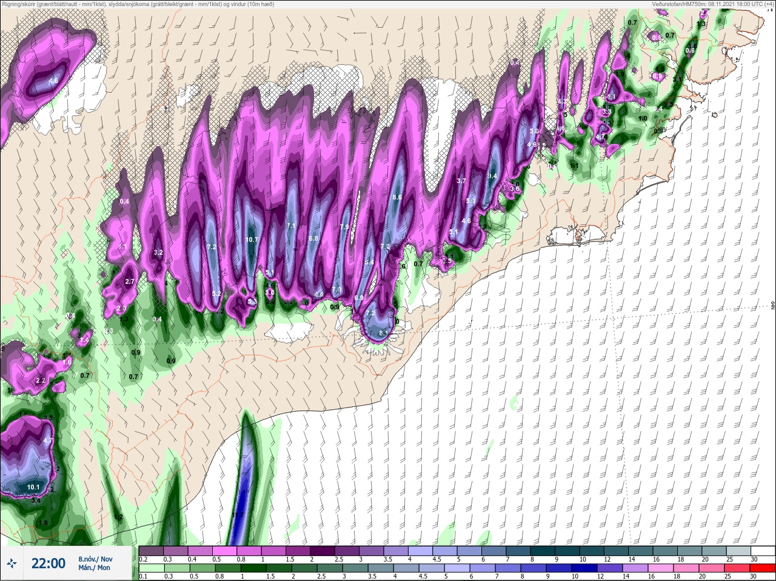
Task: Click the deep purple swatch labelled 2 in upper legend
Action: (x=324, y=550)
